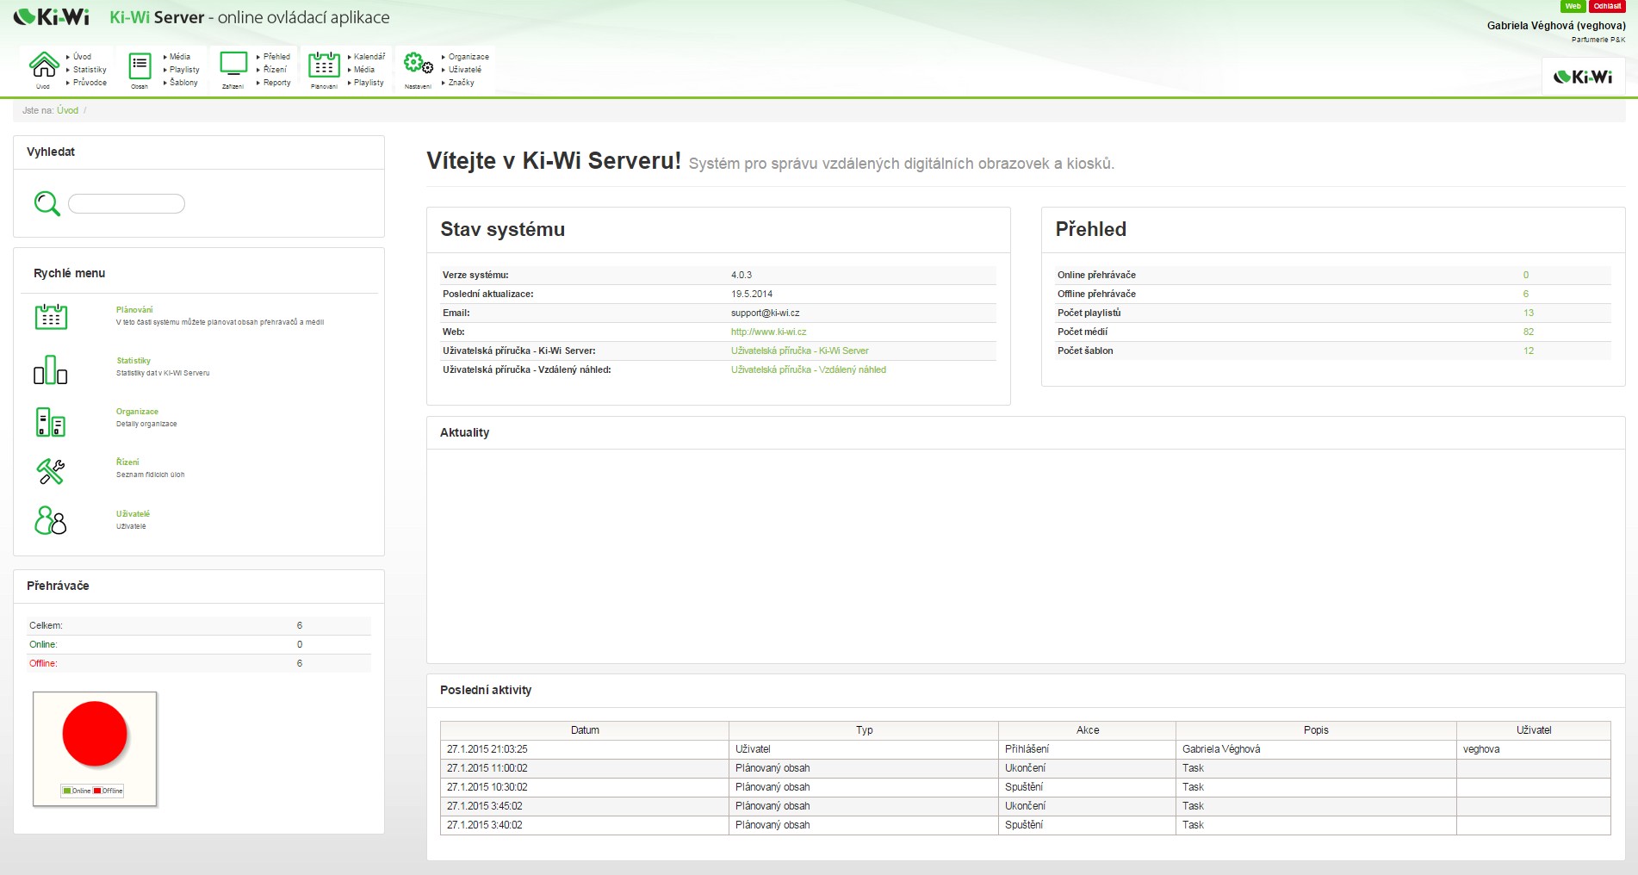Open Playlisty under the Plánování section

point(369,83)
